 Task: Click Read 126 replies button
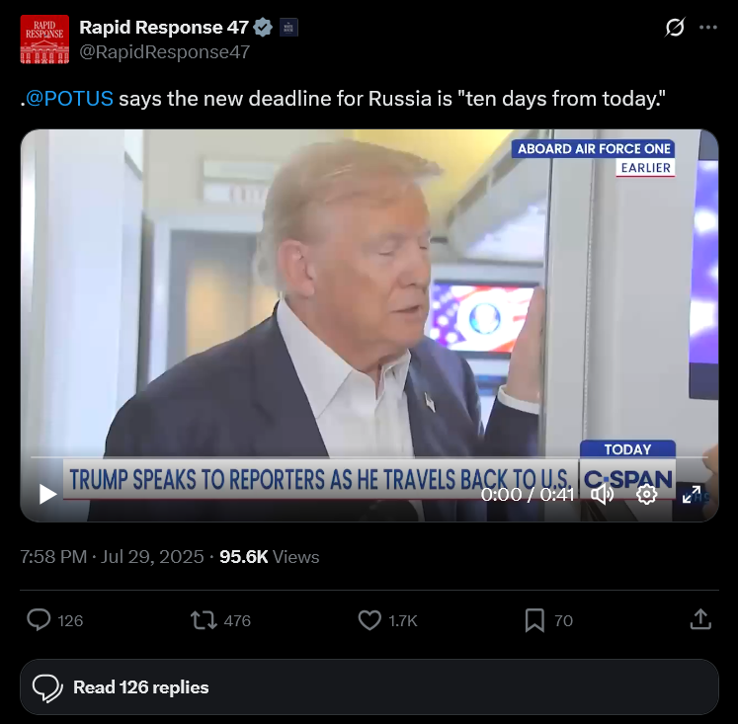tap(369, 686)
